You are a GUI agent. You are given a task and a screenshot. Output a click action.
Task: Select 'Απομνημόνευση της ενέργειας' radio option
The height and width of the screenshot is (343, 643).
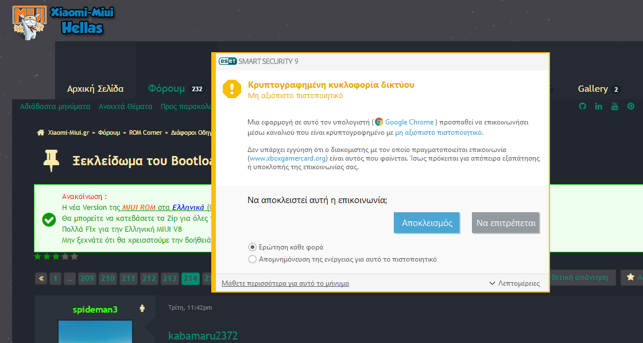tap(252, 259)
